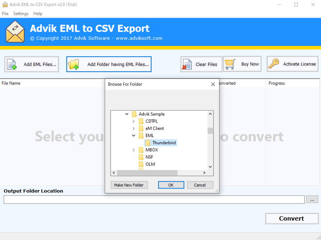Click the Activate License key button
This screenshot has height=240, width=321.
tap(293, 64)
